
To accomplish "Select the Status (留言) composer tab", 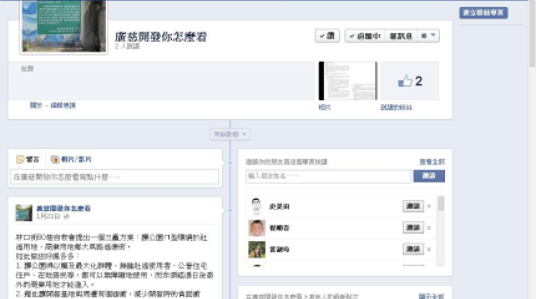I will [29, 159].
